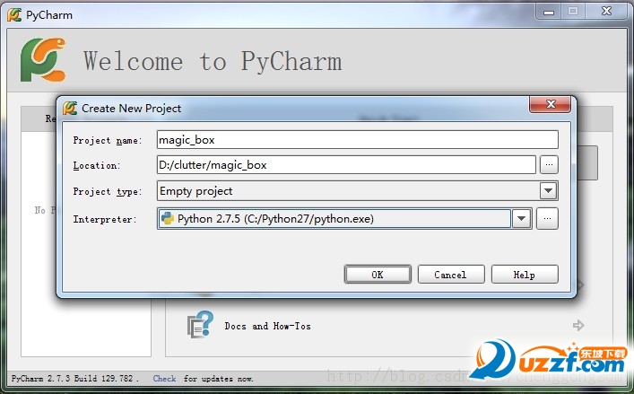
Task: Select the Empty project combo box
Action: click(x=358, y=191)
